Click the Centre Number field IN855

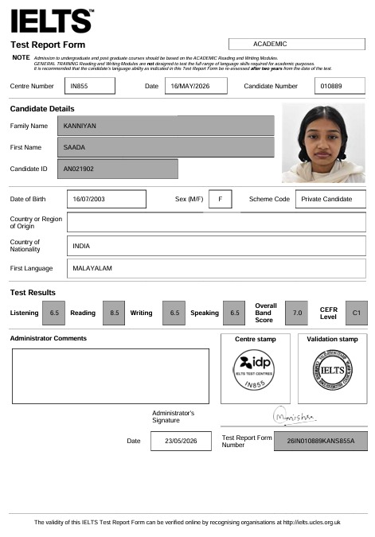[90, 86]
